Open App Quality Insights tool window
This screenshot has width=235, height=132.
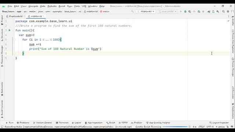point(158,123)
